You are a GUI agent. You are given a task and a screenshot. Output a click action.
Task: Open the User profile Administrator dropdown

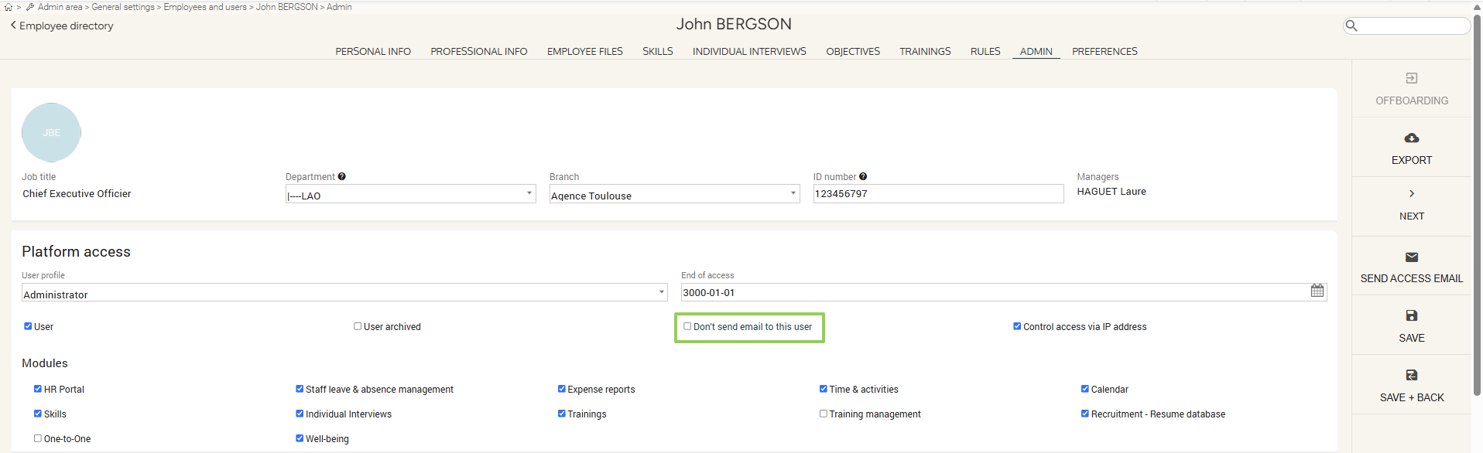click(x=344, y=293)
